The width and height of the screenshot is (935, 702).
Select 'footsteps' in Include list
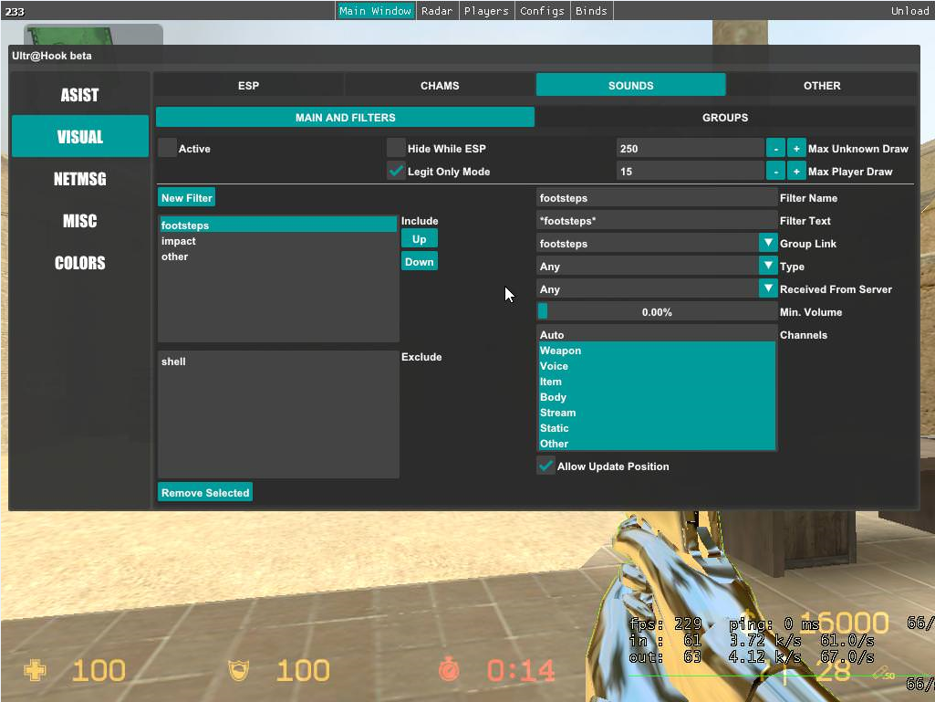[x=278, y=225]
